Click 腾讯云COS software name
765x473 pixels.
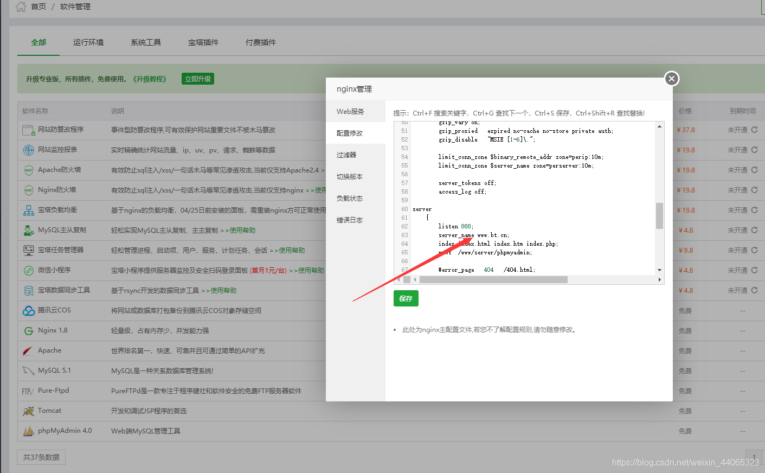(54, 310)
